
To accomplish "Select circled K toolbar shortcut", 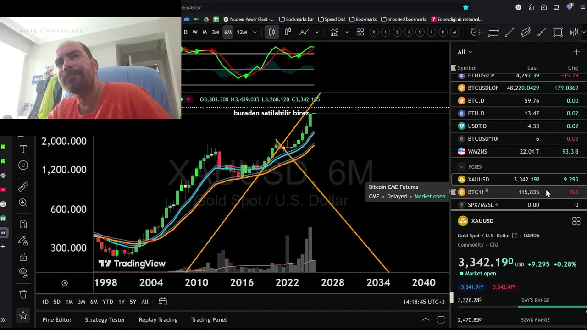I will tap(443, 32).
